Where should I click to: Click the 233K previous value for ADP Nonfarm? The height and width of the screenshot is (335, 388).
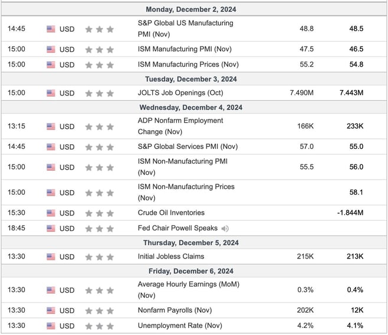click(x=355, y=126)
